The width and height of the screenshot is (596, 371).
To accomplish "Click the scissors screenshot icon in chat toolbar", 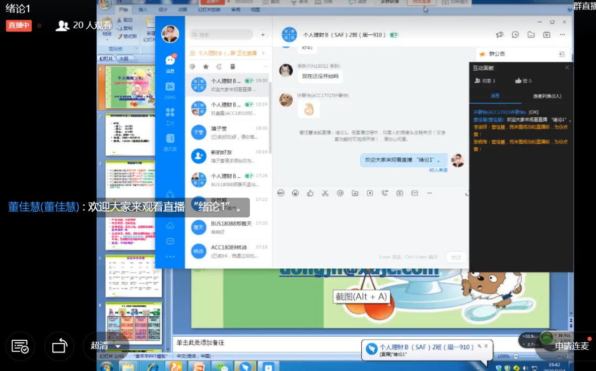I will pyautogui.click(x=325, y=193).
